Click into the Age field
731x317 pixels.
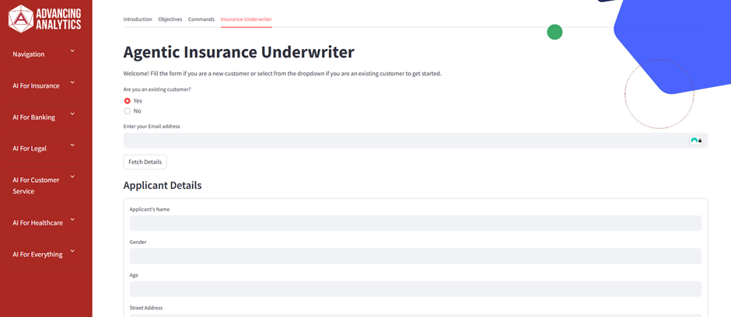point(415,289)
